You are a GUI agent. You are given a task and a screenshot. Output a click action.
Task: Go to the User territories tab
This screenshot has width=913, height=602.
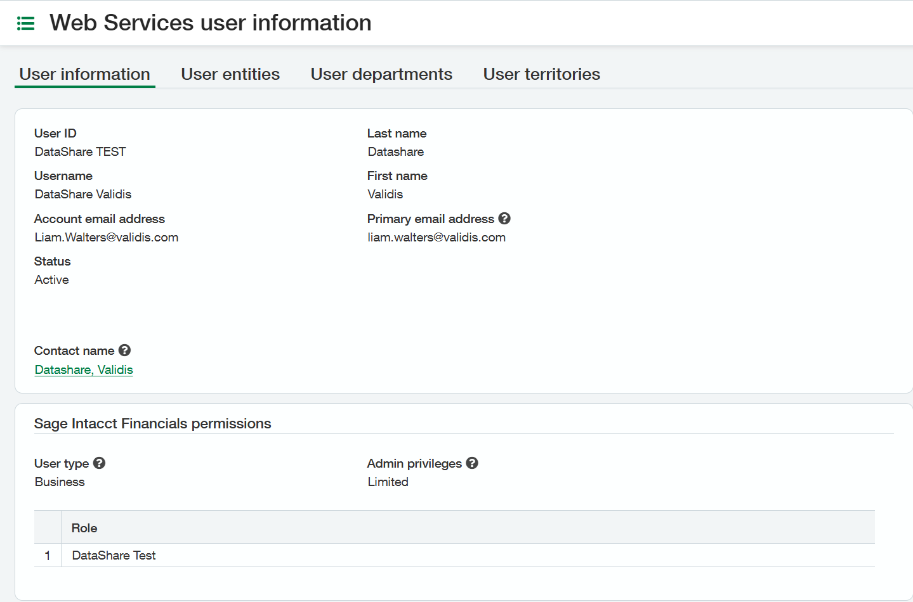point(542,74)
